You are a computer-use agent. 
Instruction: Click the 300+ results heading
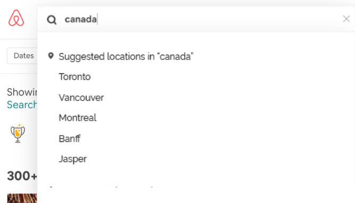tap(22, 176)
